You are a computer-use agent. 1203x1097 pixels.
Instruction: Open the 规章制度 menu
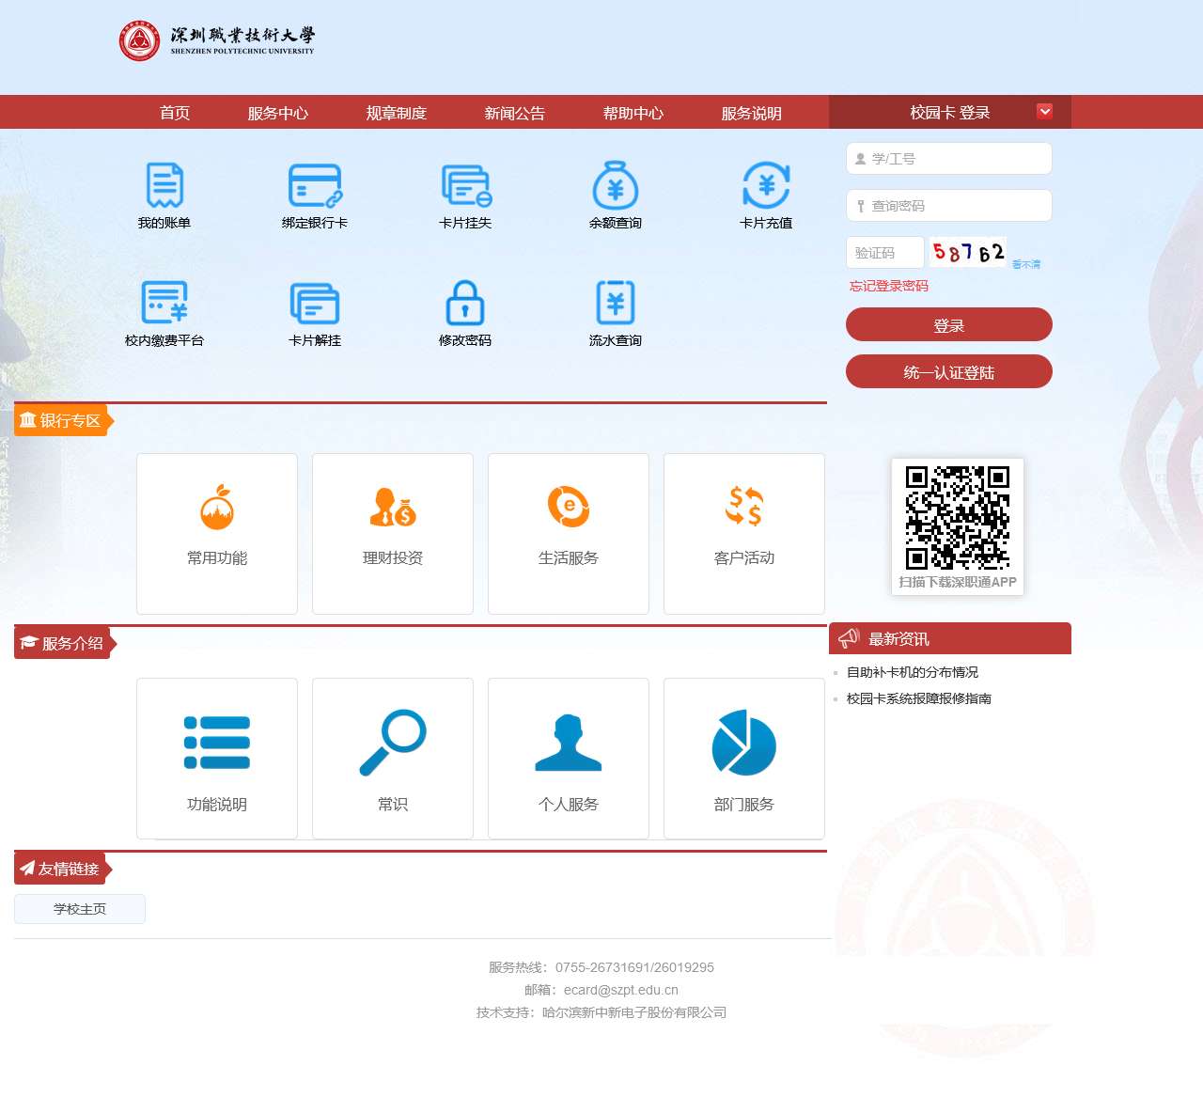[x=397, y=113]
